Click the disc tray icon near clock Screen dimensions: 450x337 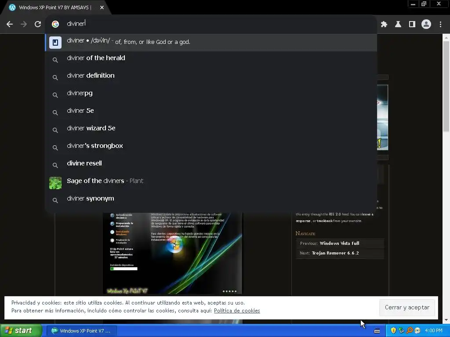click(417, 330)
